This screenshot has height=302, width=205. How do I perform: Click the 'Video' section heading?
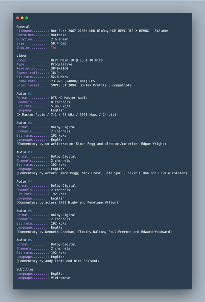(x=21, y=56)
